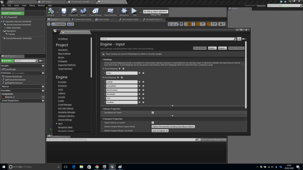Click Set as Default button
The width and height of the screenshot is (303, 170).
point(200,48)
